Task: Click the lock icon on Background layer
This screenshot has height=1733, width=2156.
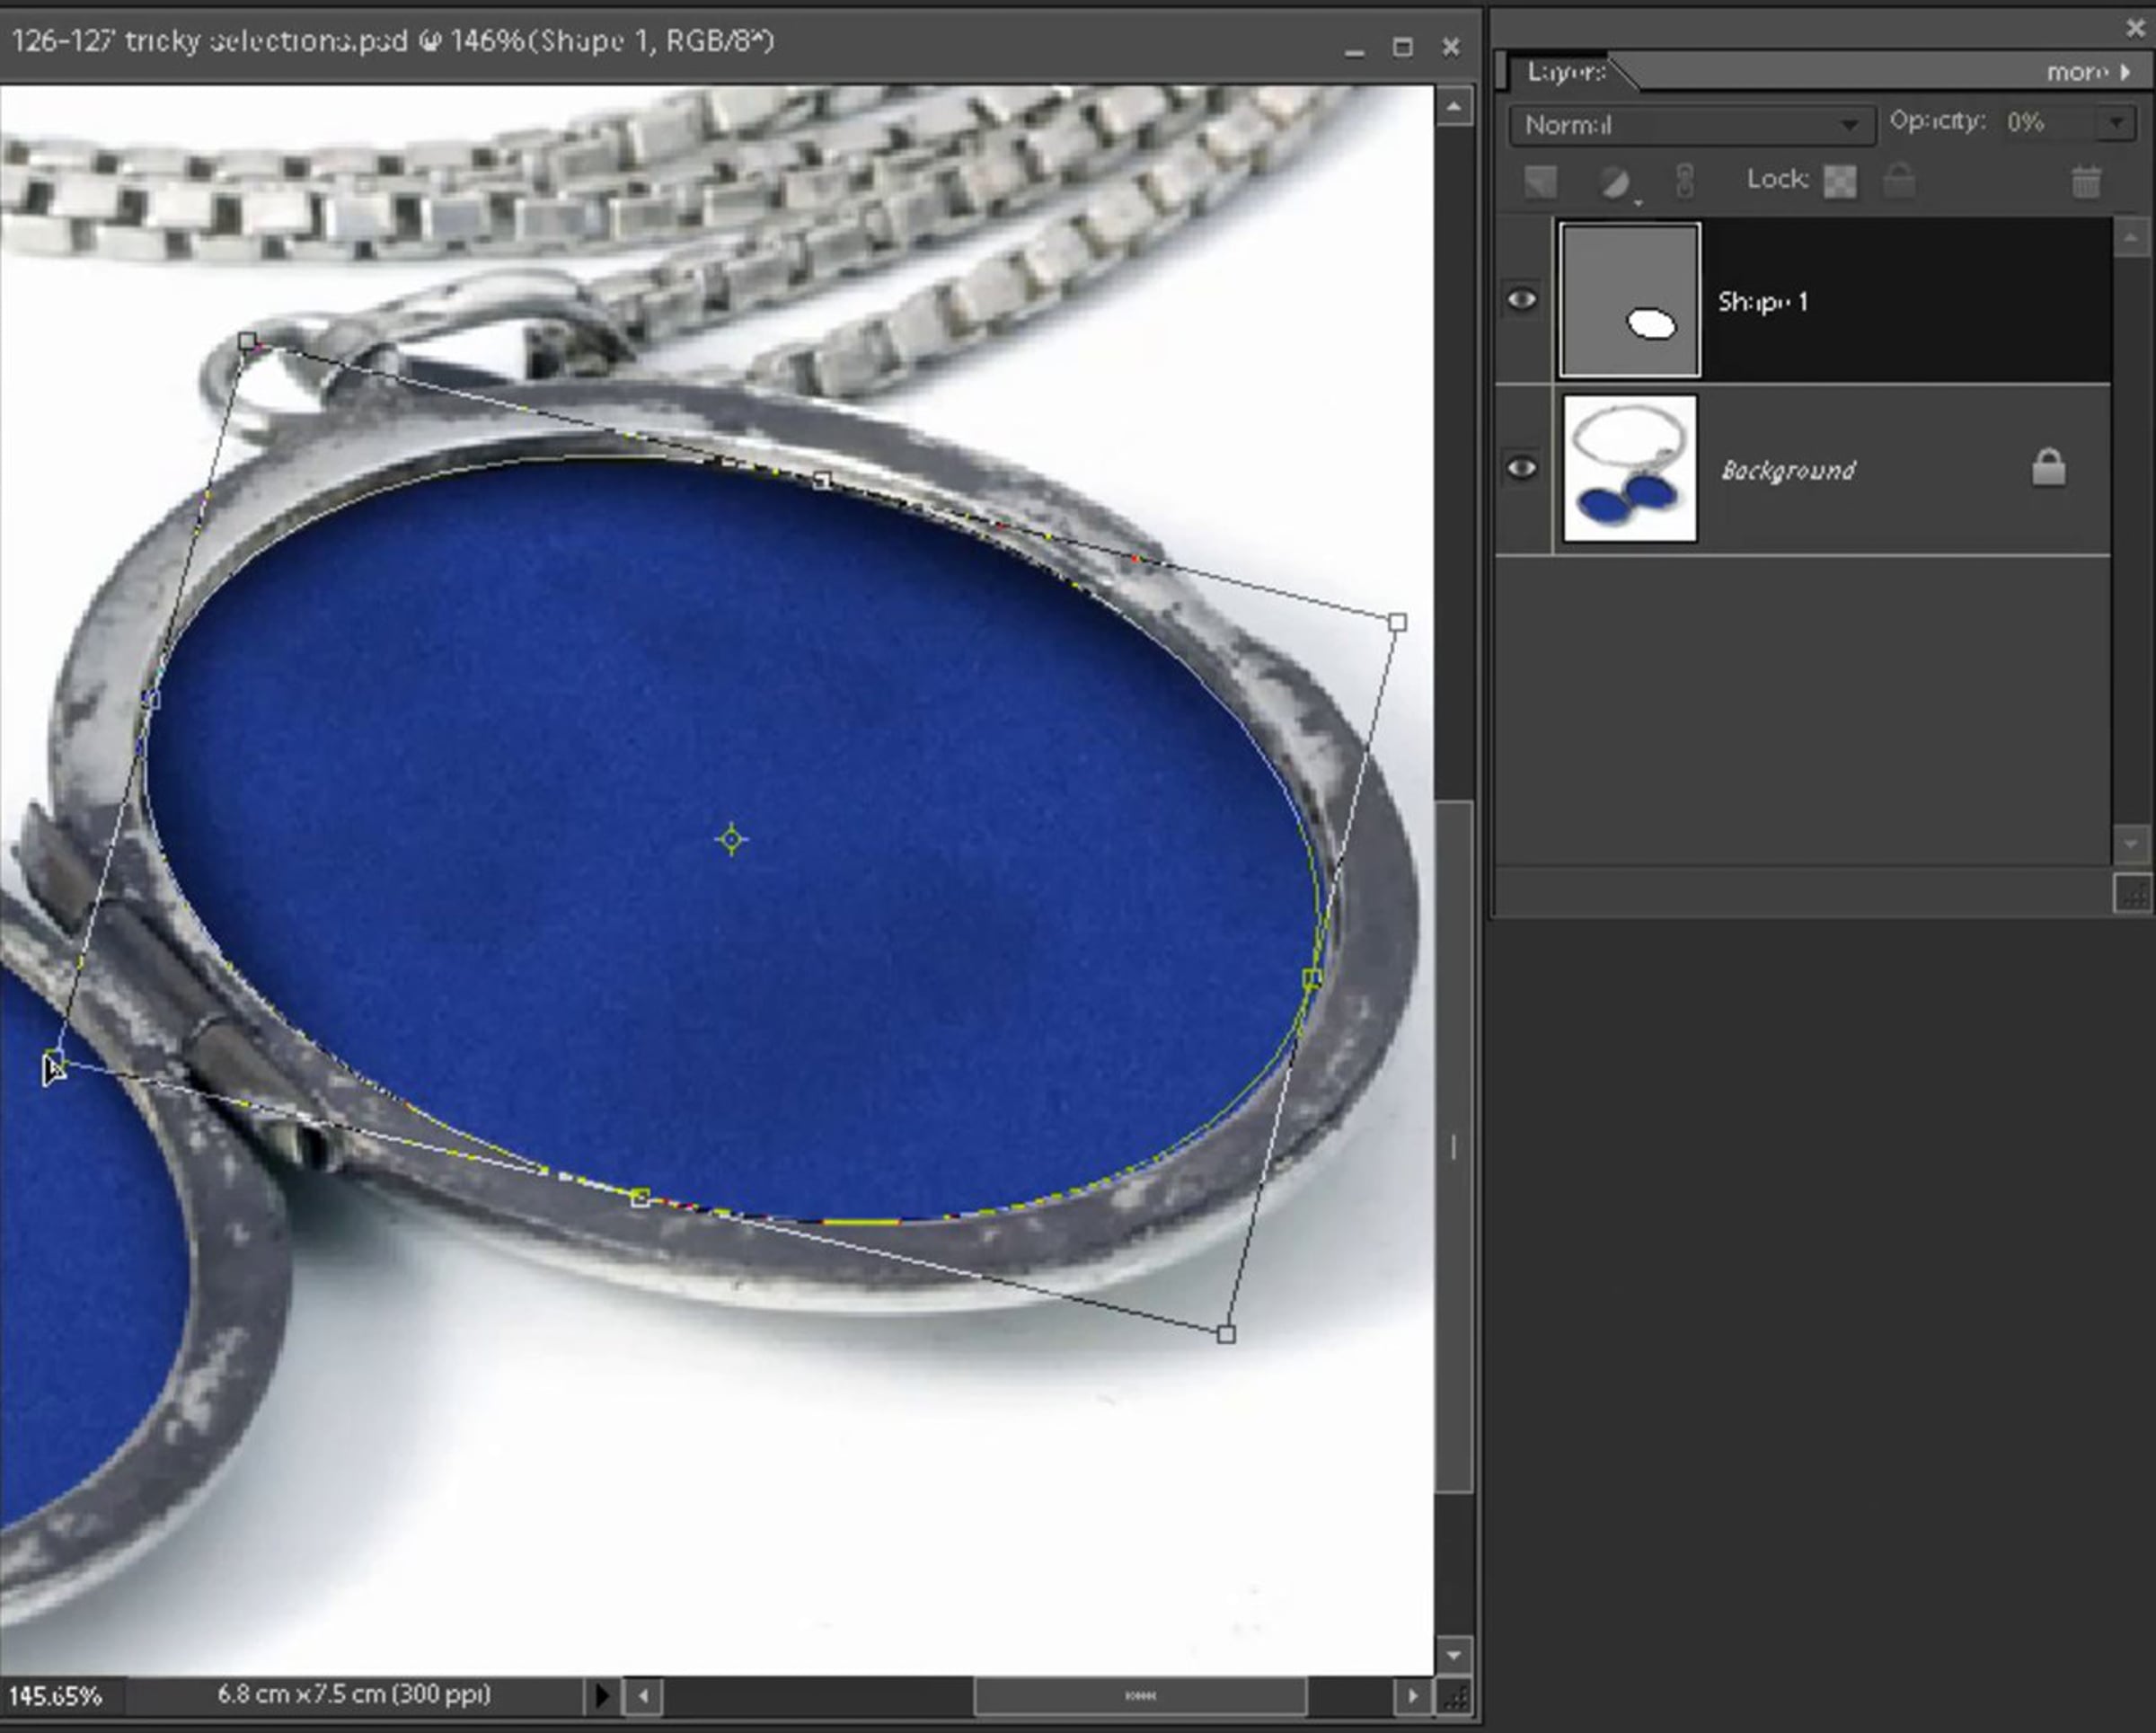Action: [x=2048, y=467]
